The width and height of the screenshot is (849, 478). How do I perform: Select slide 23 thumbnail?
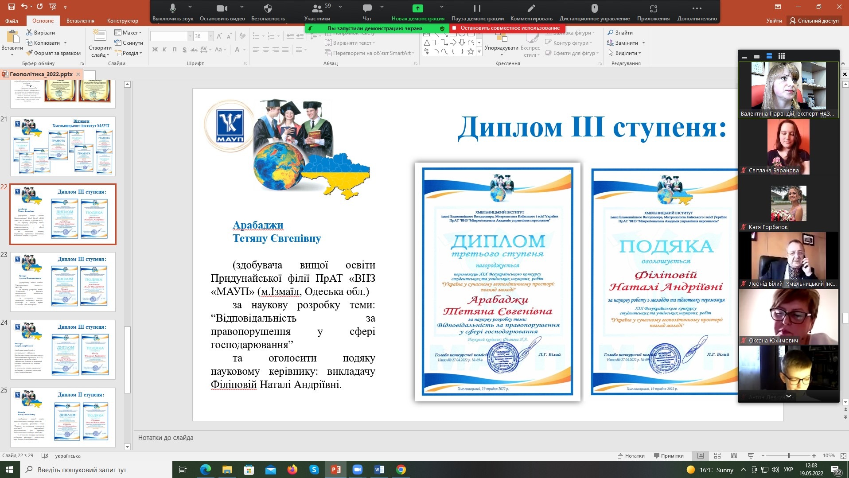tap(63, 282)
